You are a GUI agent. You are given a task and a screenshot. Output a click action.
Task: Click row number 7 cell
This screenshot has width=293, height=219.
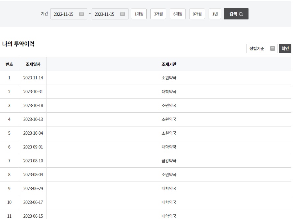(9, 161)
